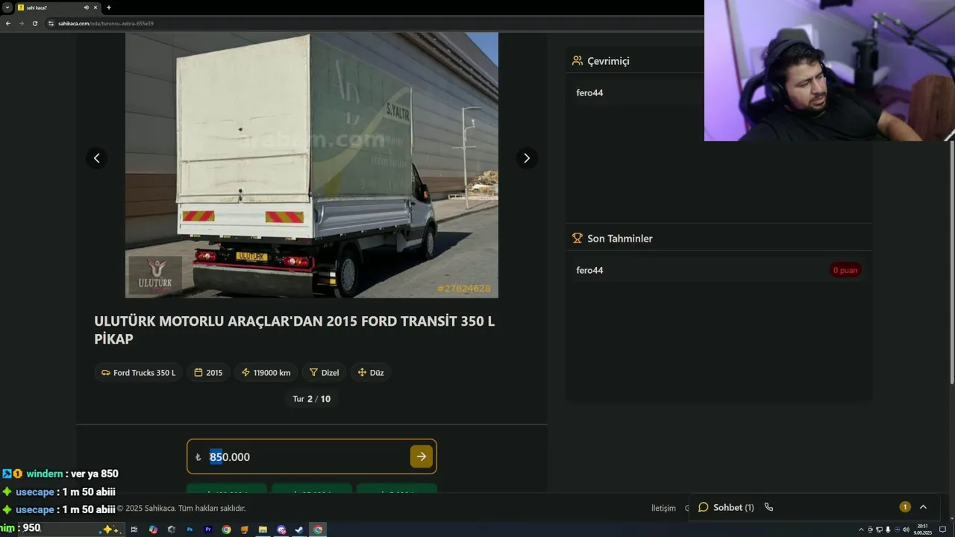Click the Tur 2 / 10 round indicator
The image size is (955, 537).
coord(311,399)
